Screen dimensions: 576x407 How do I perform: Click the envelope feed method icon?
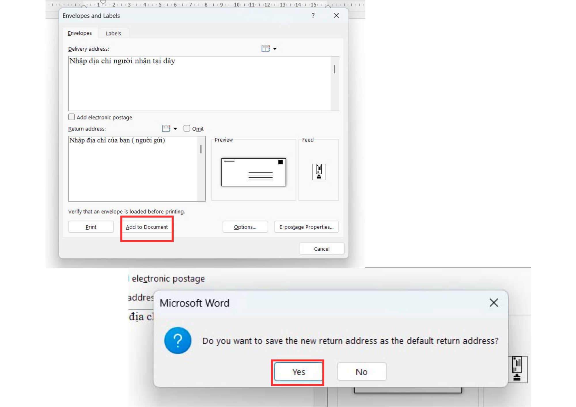point(319,172)
